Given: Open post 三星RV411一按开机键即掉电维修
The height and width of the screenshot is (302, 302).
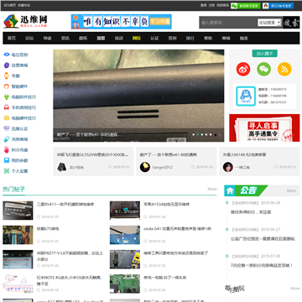Looking at the screenshot, I should point(65,205).
